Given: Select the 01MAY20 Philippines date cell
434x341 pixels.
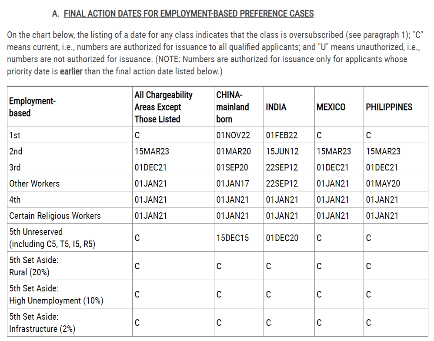Looking at the screenshot, I should pos(383,184).
